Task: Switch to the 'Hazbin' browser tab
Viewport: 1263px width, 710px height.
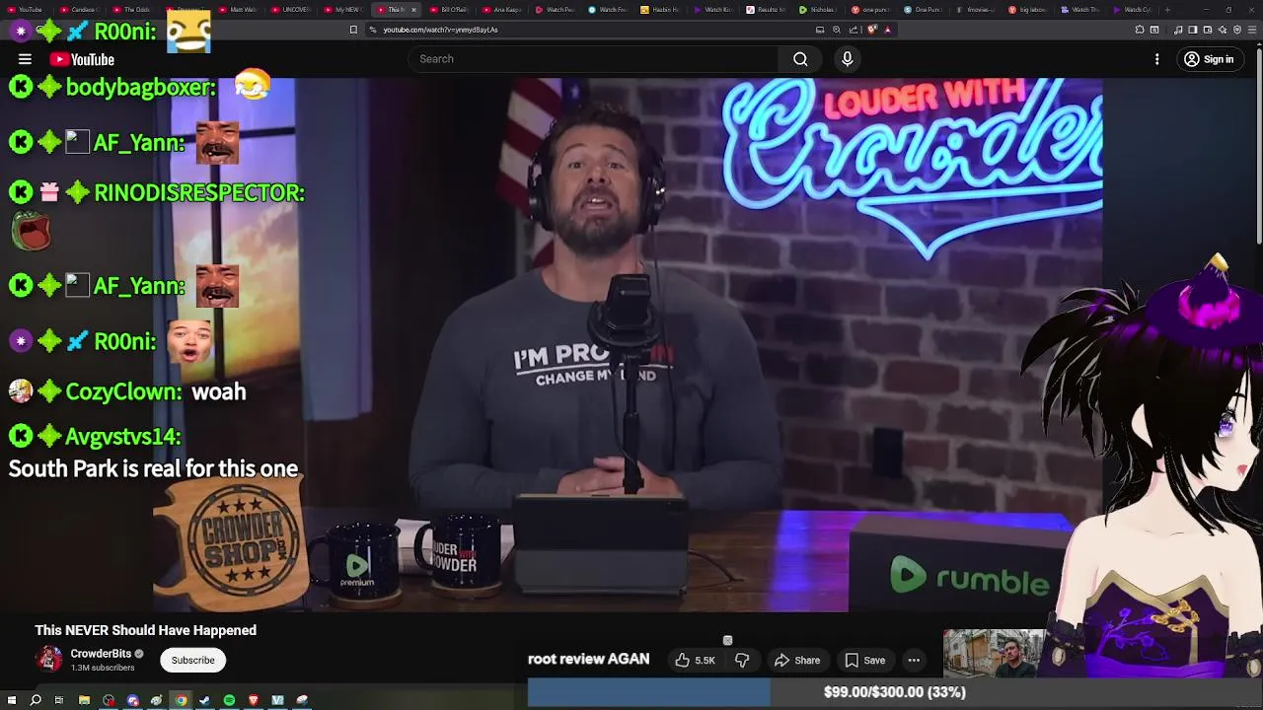Action: click(x=660, y=10)
